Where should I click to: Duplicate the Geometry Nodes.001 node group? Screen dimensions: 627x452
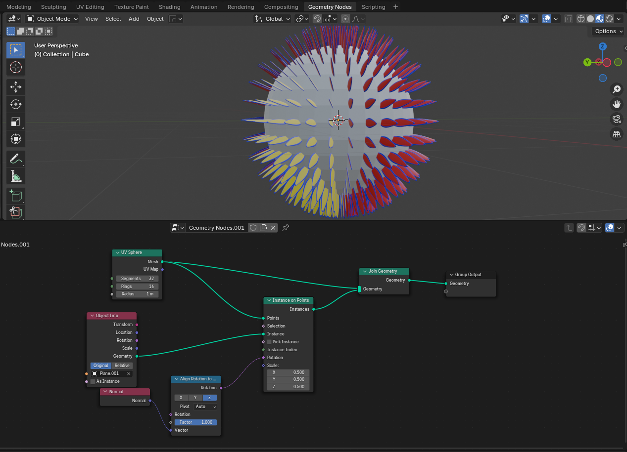click(263, 228)
